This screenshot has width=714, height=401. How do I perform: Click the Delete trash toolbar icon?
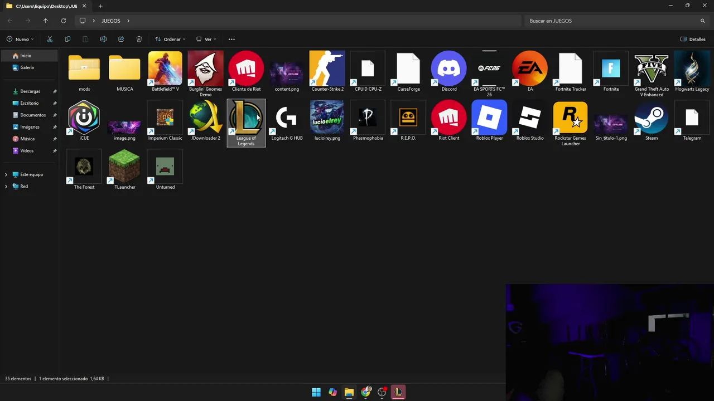coord(139,39)
